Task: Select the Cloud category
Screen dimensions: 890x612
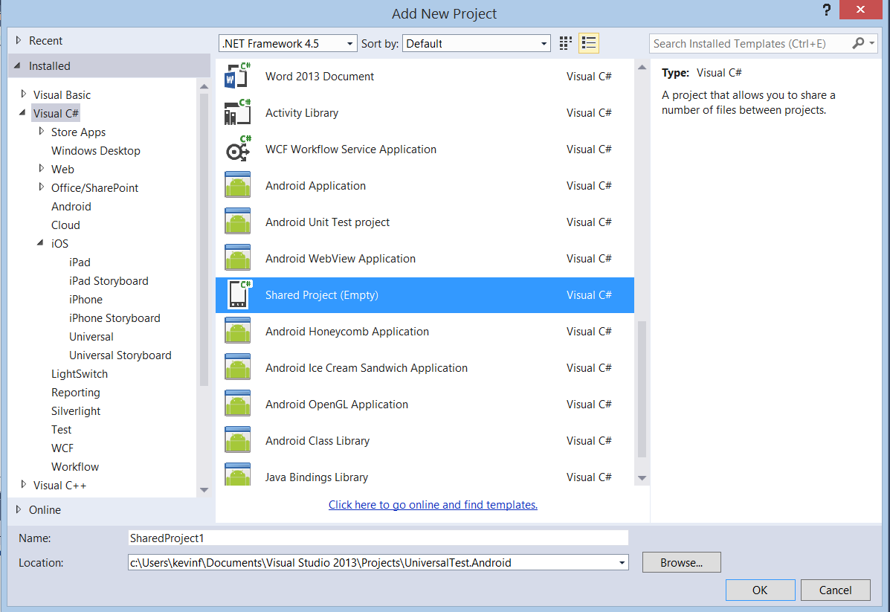Action: tap(65, 225)
